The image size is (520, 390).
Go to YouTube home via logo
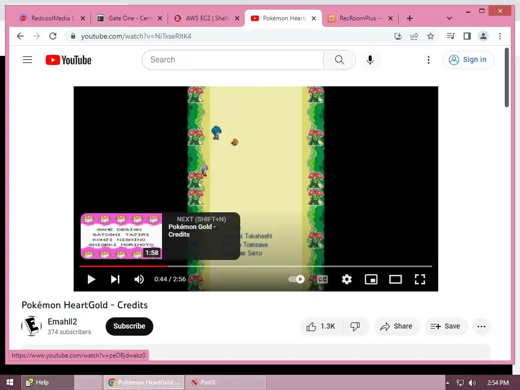coord(69,60)
